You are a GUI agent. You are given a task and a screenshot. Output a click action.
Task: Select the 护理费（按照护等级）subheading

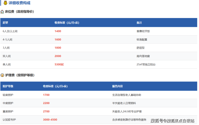pos(20,75)
